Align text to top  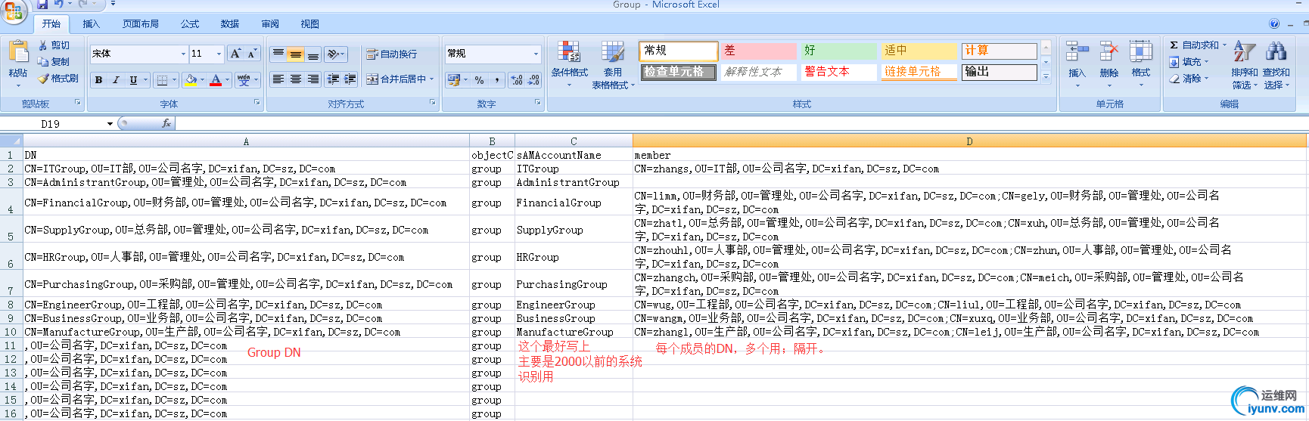click(x=278, y=54)
